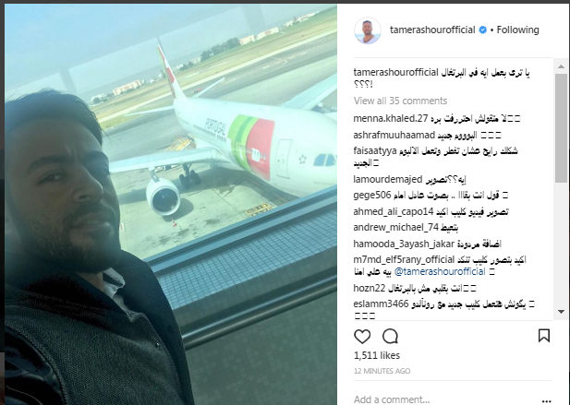This screenshot has height=405, width=570.
Task: Open the comment bubble icon
Action: [390, 337]
